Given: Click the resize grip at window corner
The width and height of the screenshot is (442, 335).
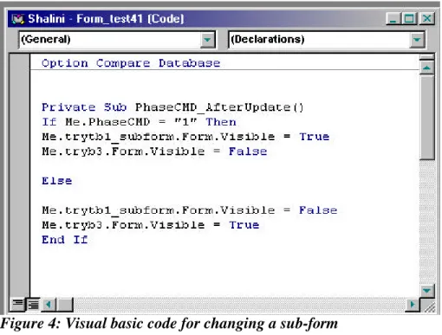Looking at the screenshot, I should pyautogui.click(x=429, y=306).
